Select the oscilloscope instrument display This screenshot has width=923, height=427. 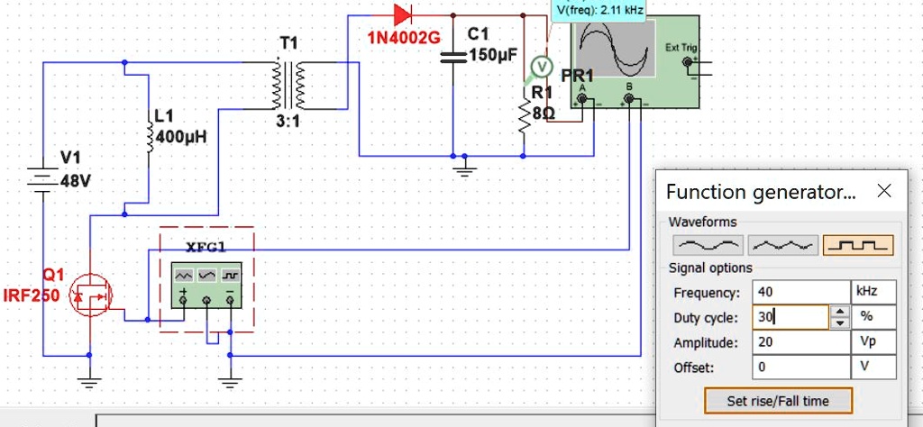[x=617, y=49]
